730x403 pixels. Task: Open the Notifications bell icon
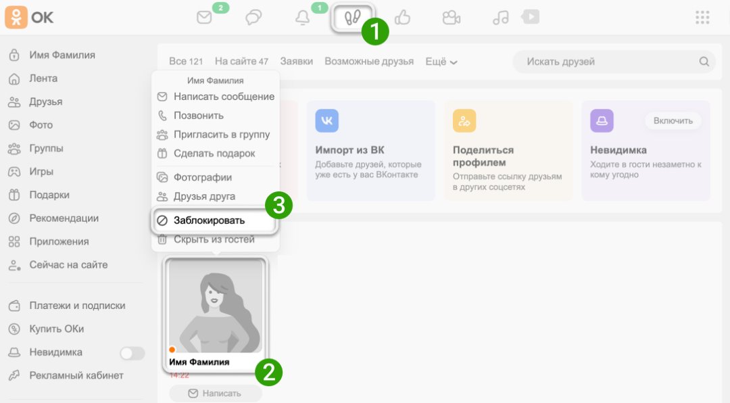tap(303, 18)
